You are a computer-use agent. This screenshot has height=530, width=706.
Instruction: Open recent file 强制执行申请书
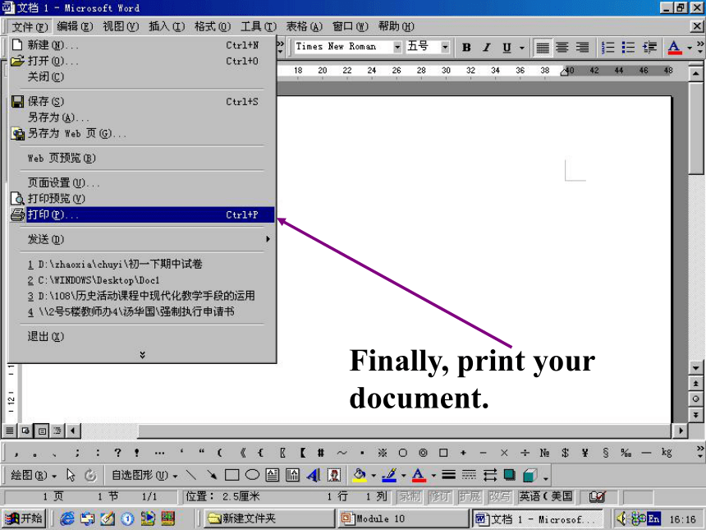142,311
